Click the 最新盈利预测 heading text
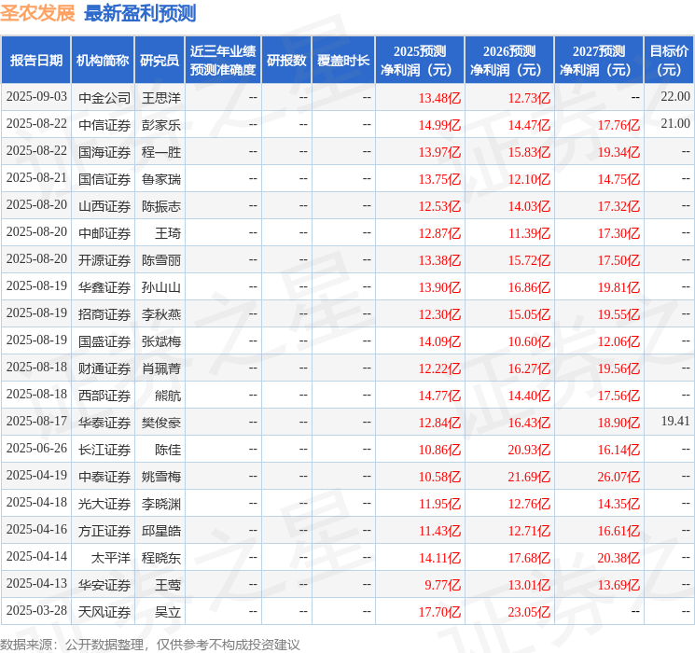Image resolution: width=695 pixels, height=653 pixels. tap(140, 13)
